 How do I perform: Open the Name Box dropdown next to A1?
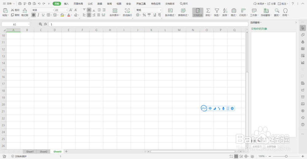(x=29, y=24)
